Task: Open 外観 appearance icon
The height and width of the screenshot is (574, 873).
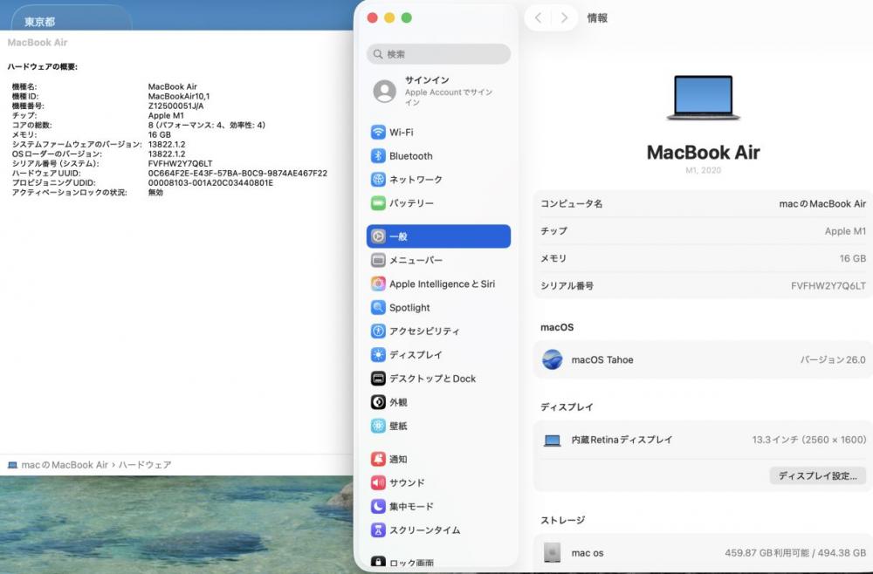Action: click(378, 401)
